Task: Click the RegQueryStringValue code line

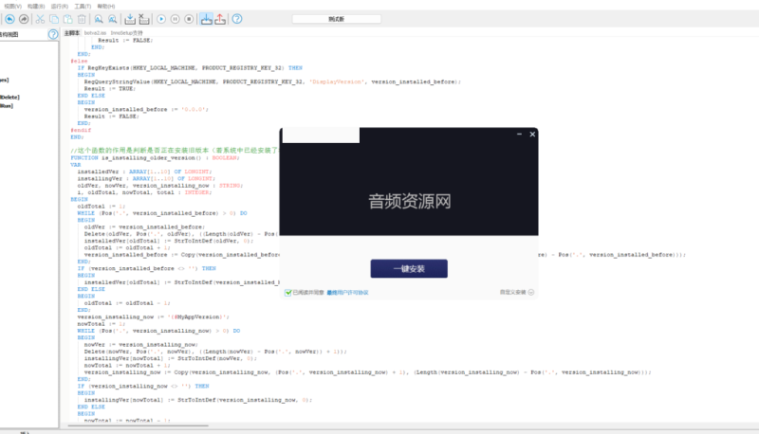Action: [272, 81]
